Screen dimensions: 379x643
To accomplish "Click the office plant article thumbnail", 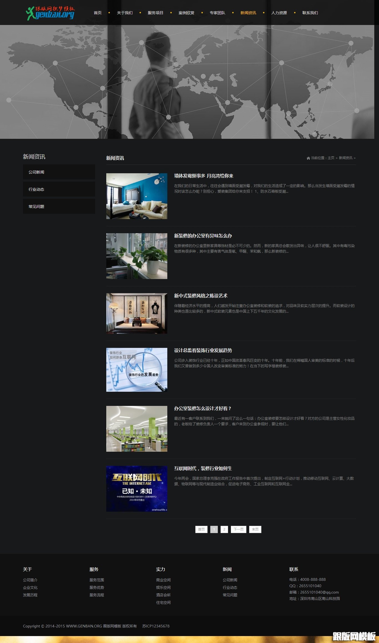I will pos(137,256).
